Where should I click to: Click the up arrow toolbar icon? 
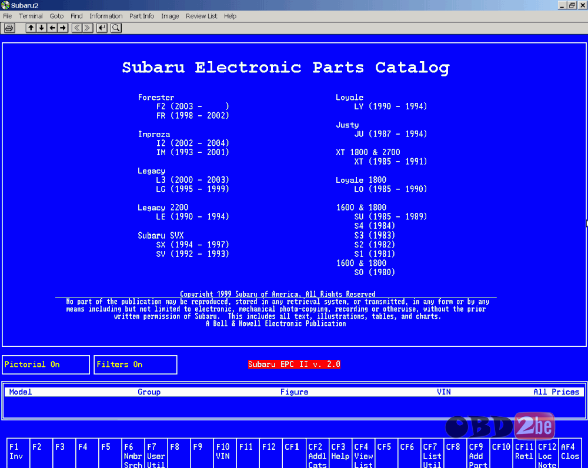click(x=31, y=28)
